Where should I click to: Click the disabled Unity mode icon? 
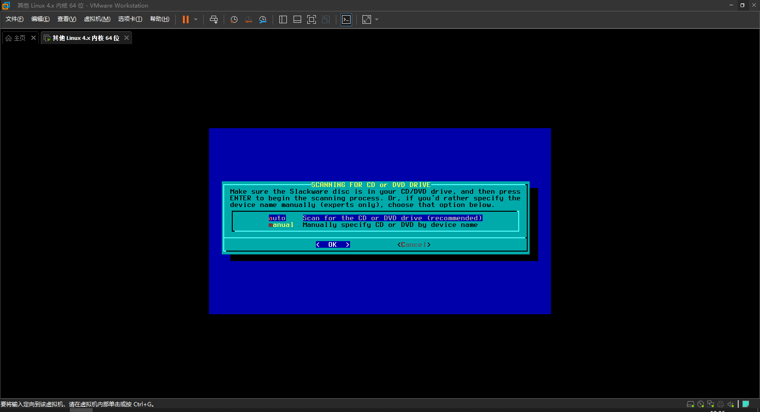pyautogui.click(x=326, y=19)
